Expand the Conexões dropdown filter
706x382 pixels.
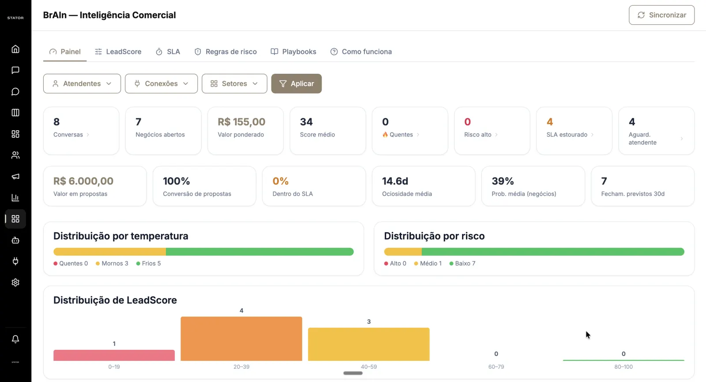point(161,83)
